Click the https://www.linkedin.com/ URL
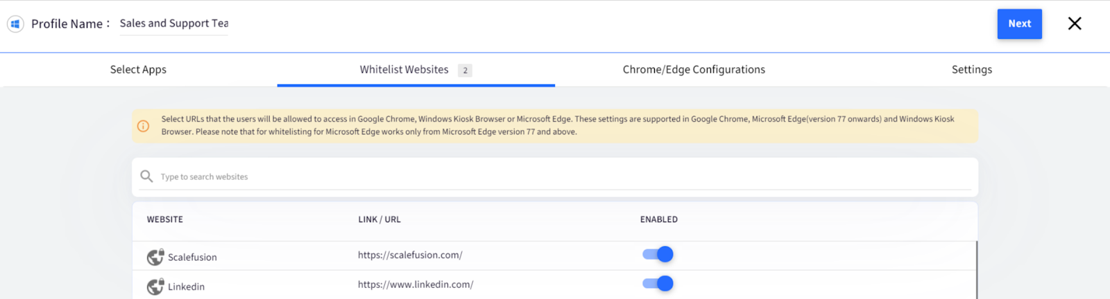1110x299 pixels. 416,284
